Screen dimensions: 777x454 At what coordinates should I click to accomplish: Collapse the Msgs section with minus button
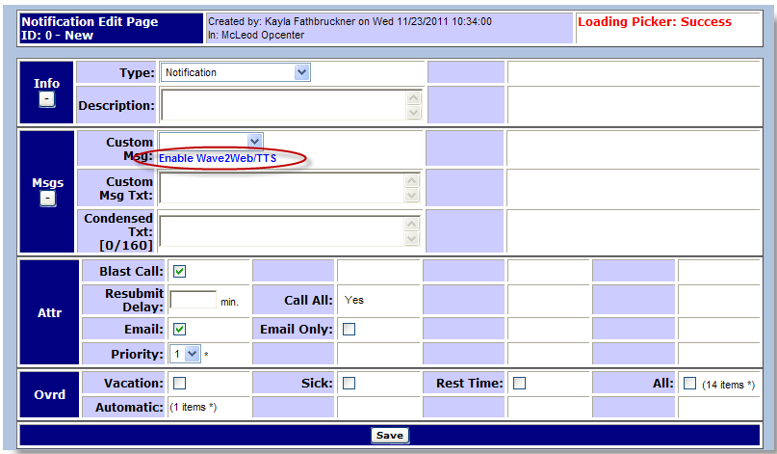coord(47,199)
